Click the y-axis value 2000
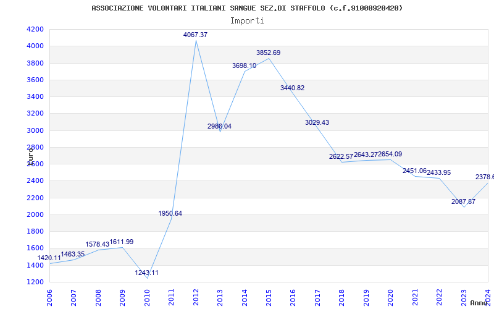Screen dimensions: 494x309 [x=35, y=214]
